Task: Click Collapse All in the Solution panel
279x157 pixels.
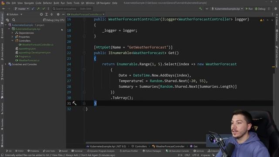Action: pyautogui.click(x=51, y=14)
